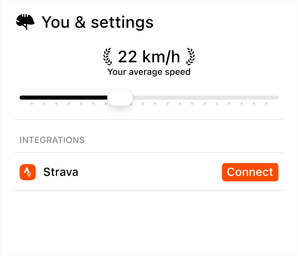This screenshot has height=256, width=298.
Task: Click the left laurel wreath icon
Action: 108,57
